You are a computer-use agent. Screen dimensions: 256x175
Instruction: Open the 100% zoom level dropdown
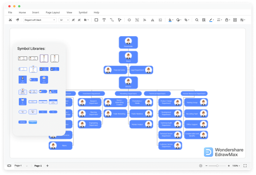(x=236, y=166)
